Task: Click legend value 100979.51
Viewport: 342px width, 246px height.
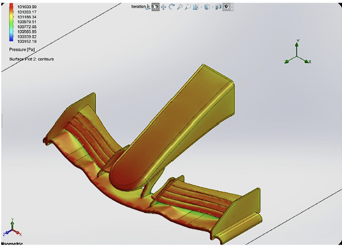Action: point(27,22)
